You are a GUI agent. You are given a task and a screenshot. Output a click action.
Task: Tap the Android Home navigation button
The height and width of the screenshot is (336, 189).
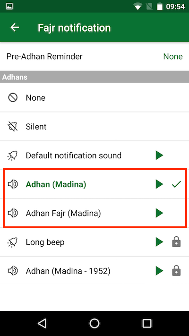click(94, 323)
